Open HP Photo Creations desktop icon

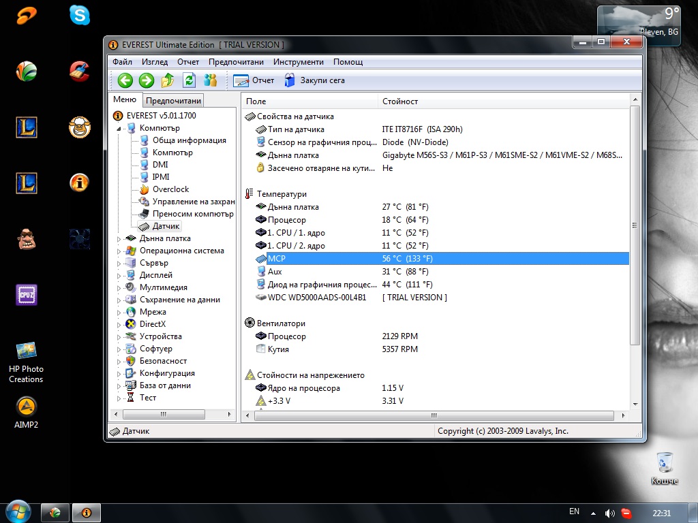point(27,362)
